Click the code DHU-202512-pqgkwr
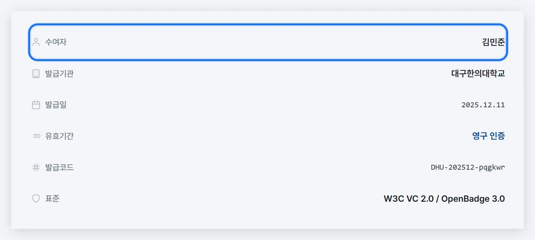The height and width of the screenshot is (240, 535). pyautogui.click(x=468, y=167)
